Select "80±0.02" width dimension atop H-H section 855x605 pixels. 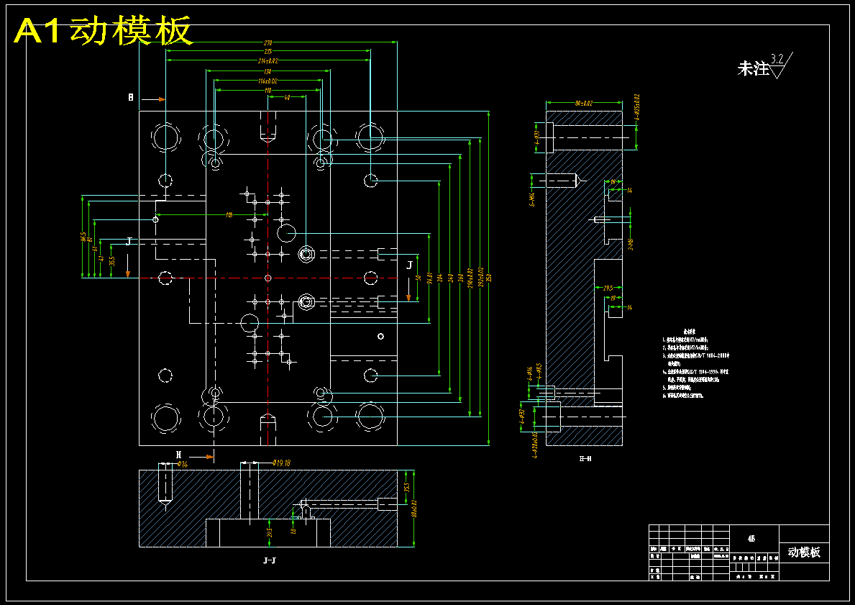pyautogui.click(x=584, y=103)
